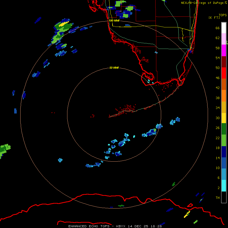
Task: Click legend value 10
Action: (218, 168)
